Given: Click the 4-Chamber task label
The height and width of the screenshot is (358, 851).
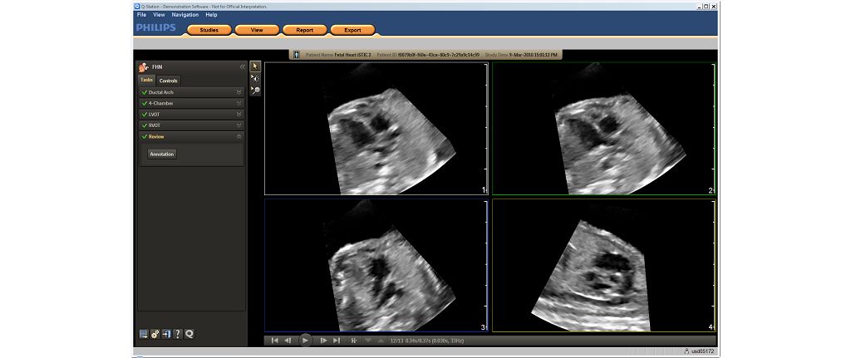Looking at the screenshot, I should [x=161, y=103].
